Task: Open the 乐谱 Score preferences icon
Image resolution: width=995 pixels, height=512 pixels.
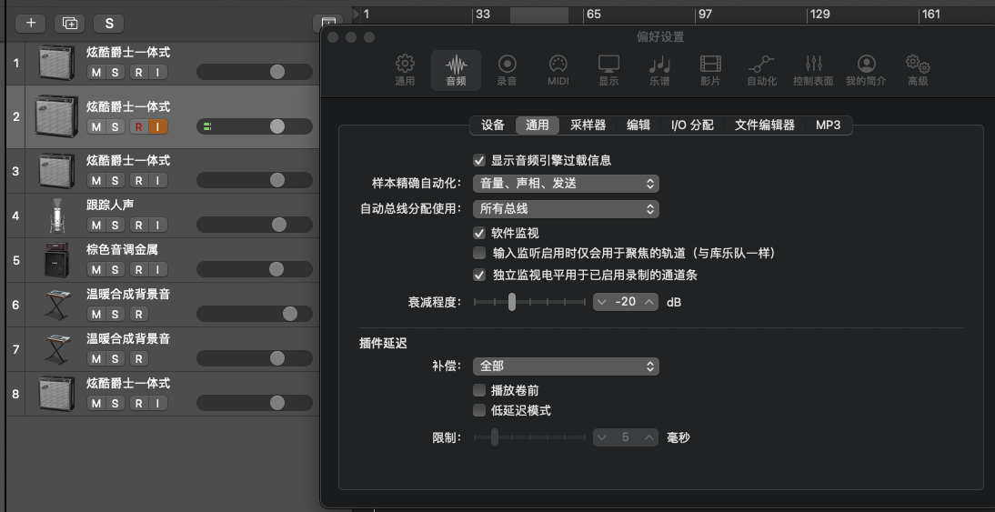Action: pyautogui.click(x=659, y=70)
